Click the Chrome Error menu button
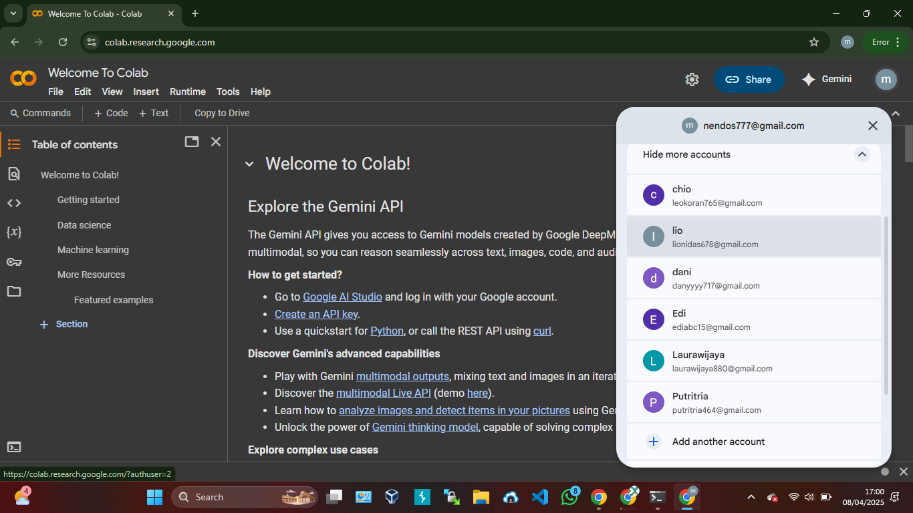913x513 pixels. 886,42
